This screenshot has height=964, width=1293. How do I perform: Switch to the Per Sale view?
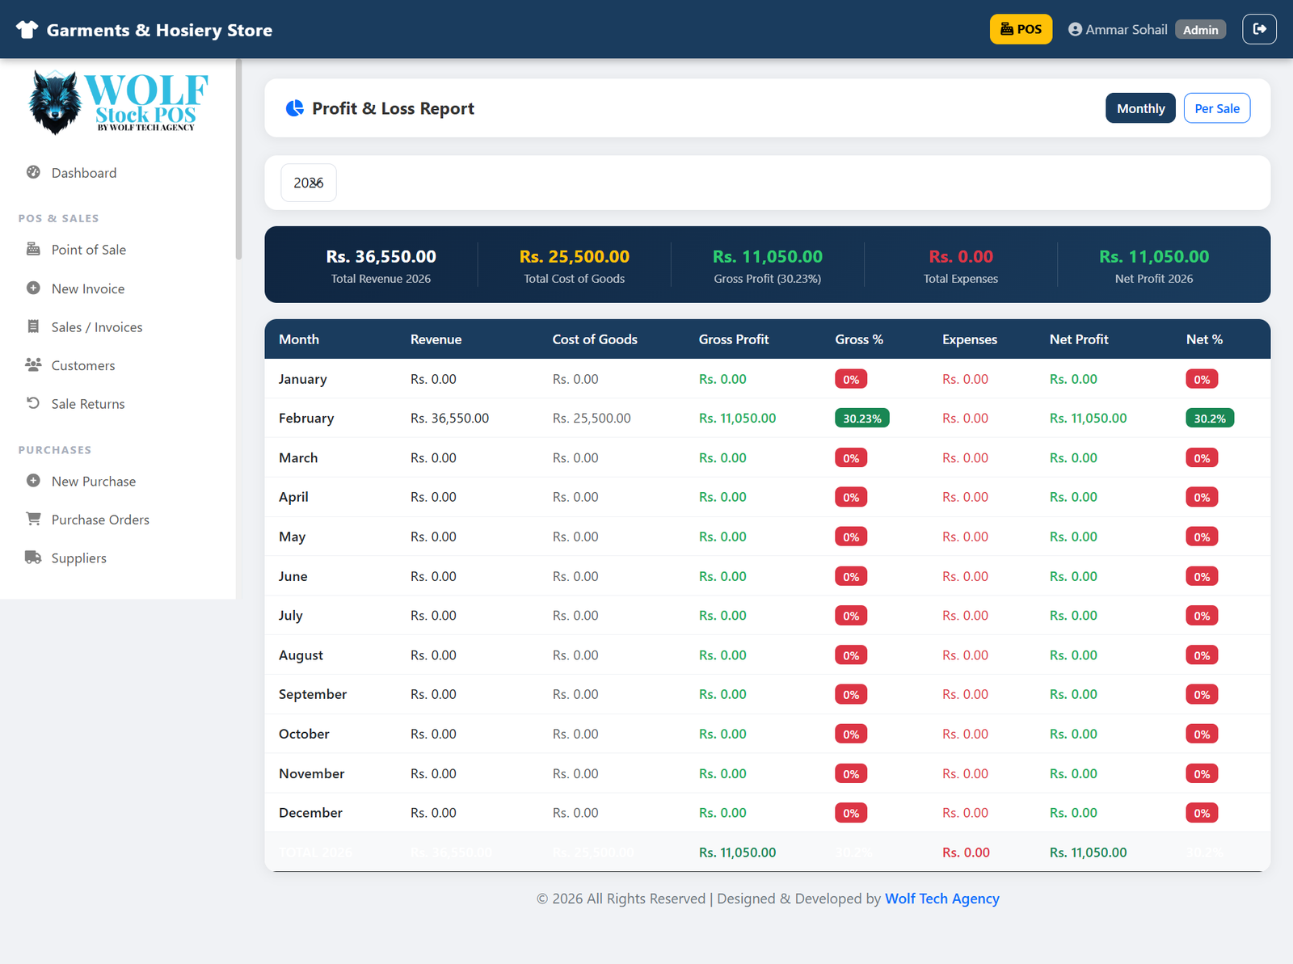point(1216,108)
